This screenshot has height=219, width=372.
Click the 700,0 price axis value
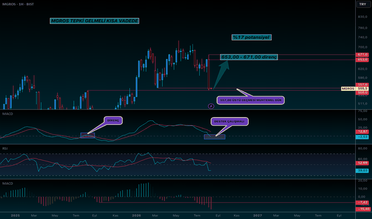(x=362, y=47)
